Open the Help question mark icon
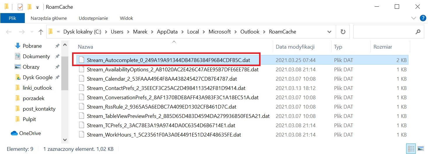Image resolution: width=428 pixels, height=154 pixels. tap(423, 18)
